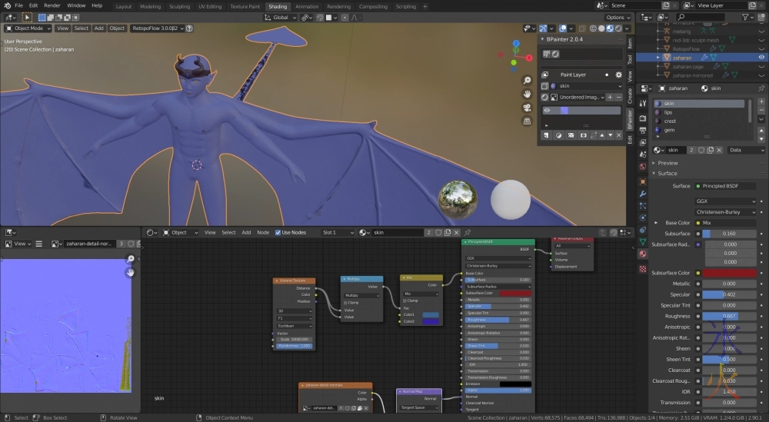The width and height of the screenshot is (769, 422).
Task: Select the lips material slot
Action: coord(668,112)
